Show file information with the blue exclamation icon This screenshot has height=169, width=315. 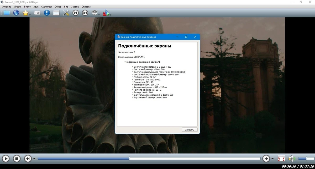(47, 13)
